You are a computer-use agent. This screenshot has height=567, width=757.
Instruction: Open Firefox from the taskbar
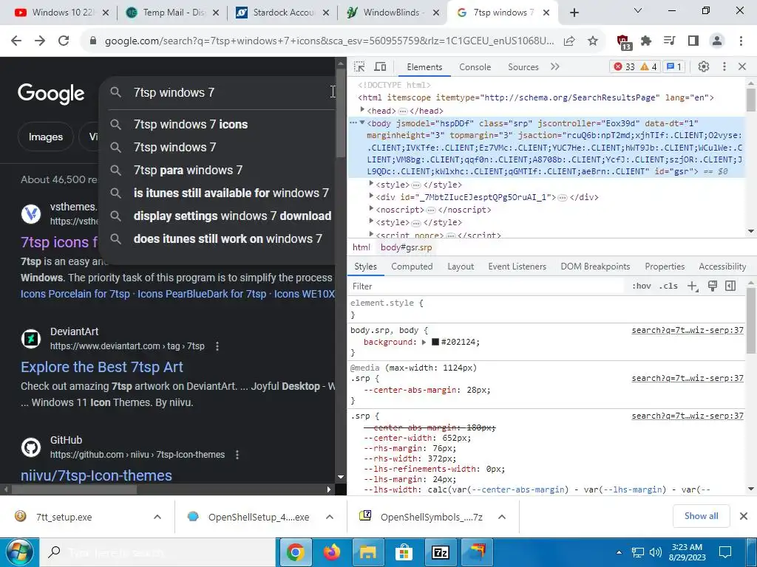(331, 552)
